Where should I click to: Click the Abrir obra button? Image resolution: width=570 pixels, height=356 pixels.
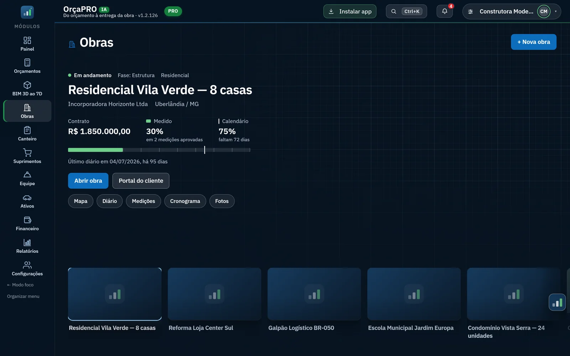88,181
